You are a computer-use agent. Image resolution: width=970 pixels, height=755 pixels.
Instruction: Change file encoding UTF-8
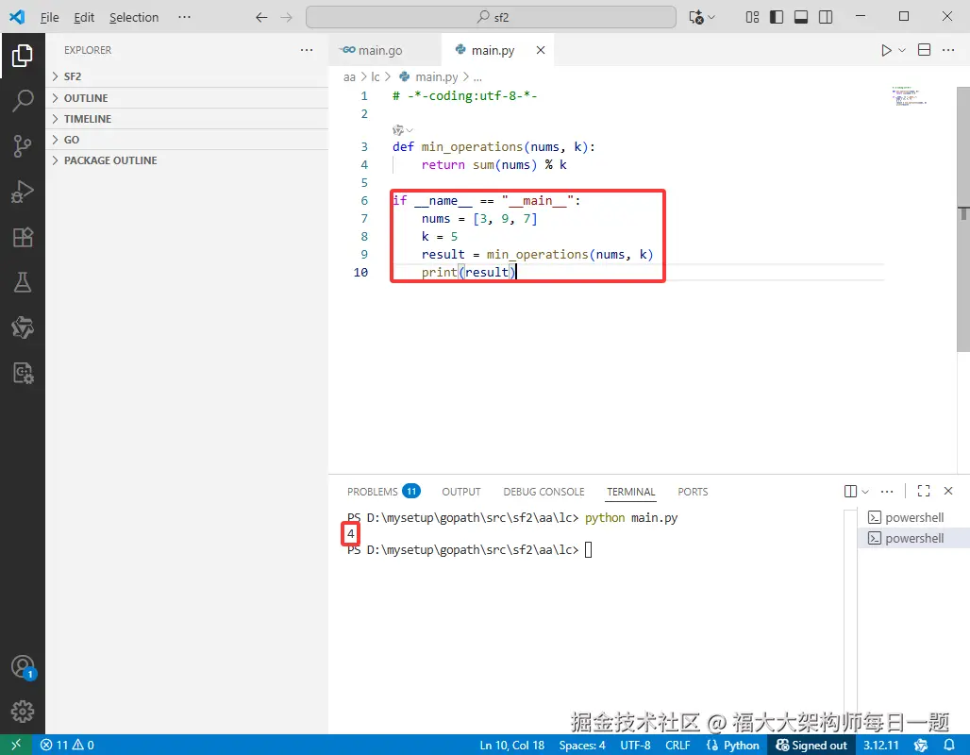click(x=635, y=746)
